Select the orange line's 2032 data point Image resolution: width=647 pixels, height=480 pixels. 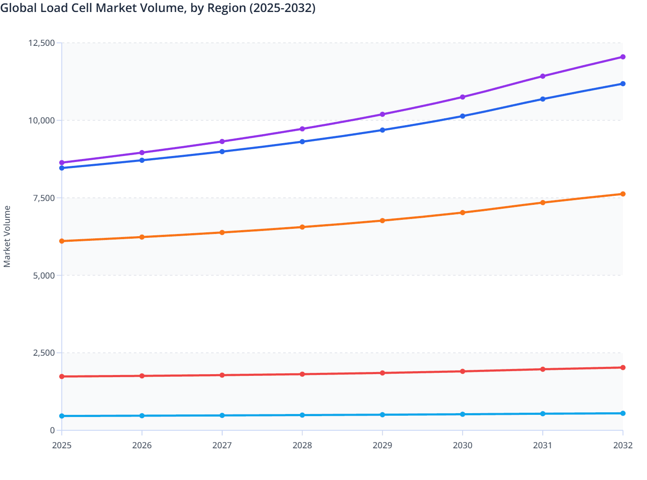tap(623, 194)
